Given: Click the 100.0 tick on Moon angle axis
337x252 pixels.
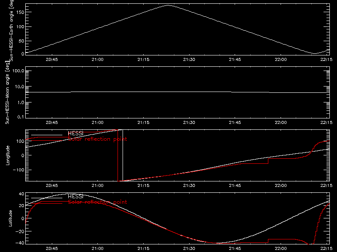Looking at the screenshot, I should (18, 71).
